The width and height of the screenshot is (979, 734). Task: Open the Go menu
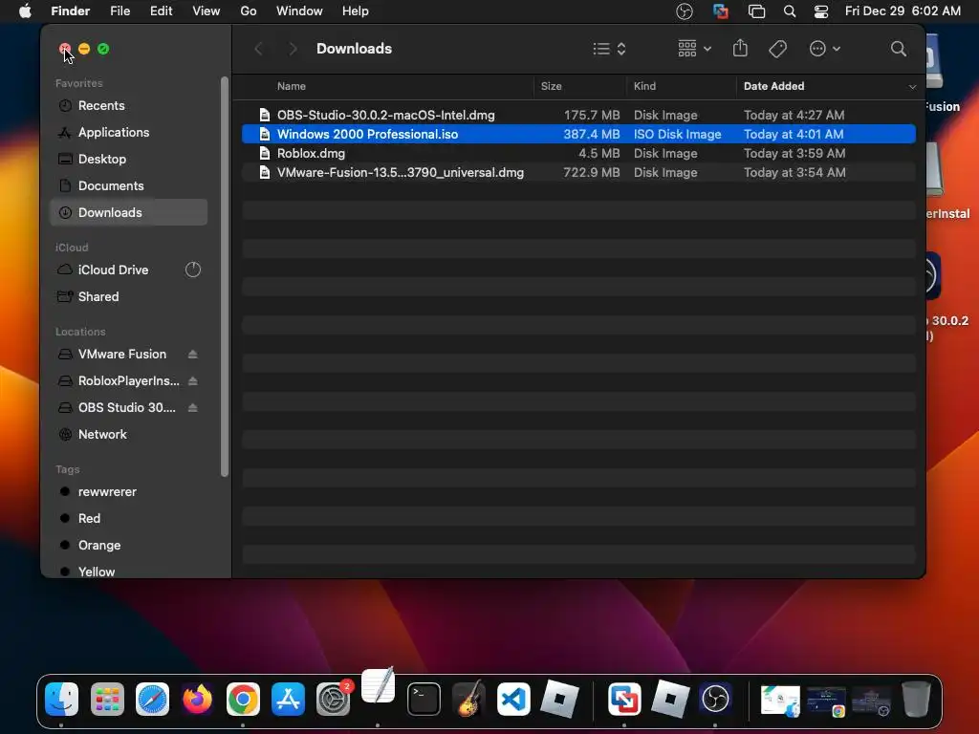pos(249,11)
